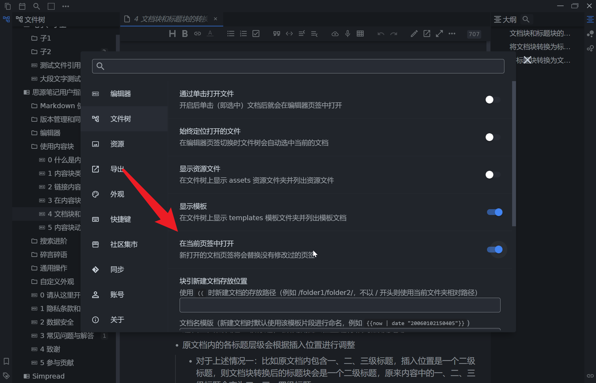Click the bold formatting icon
The height and width of the screenshot is (383, 596).
pyautogui.click(x=185, y=34)
